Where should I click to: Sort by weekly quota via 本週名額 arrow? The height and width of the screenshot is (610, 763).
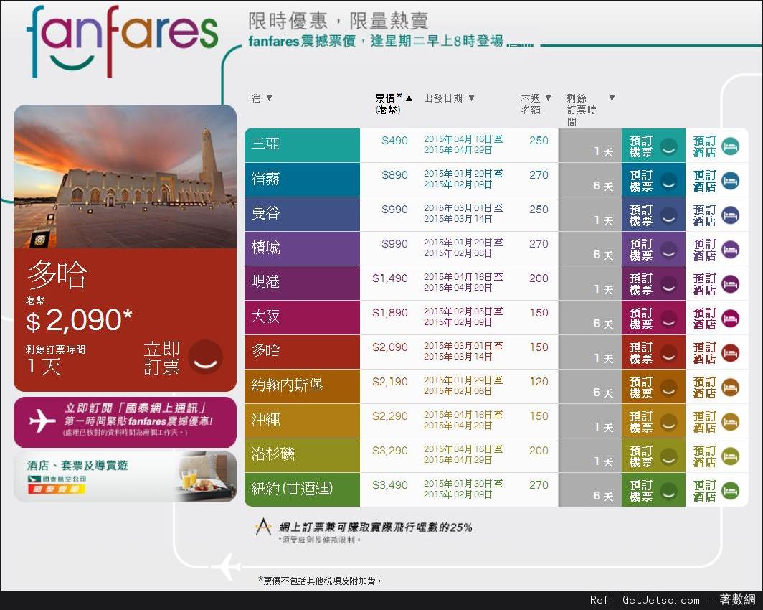tap(548, 98)
